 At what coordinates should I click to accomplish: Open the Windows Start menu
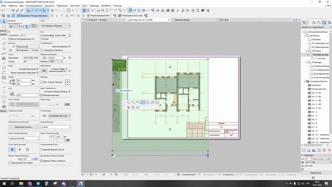pos(4,183)
